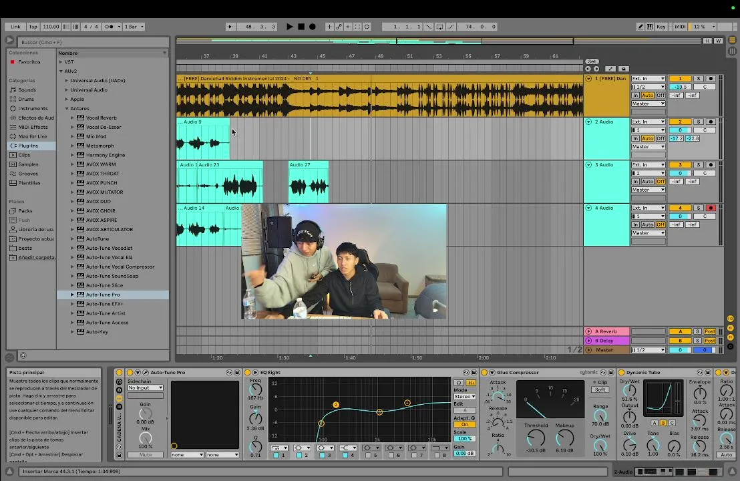Open track 1 Ext. In input dropdown
The height and width of the screenshot is (481, 740).
click(x=649, y=79)
